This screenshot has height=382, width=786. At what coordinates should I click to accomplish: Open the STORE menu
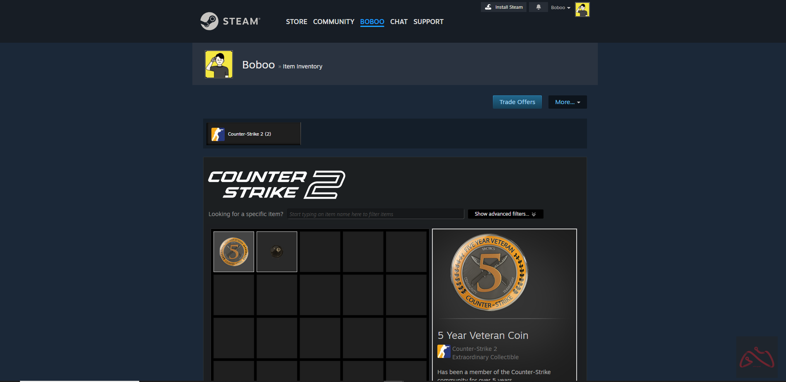pyautogui.click(x=296, y=22)
